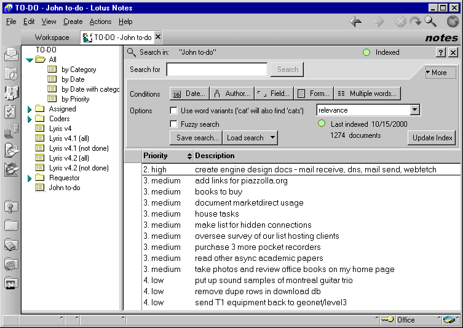The image size is (463, 328).
Task: Select row 'remove dupe rows in download db'
Action: pyautogui.click(x=301, y=291)
